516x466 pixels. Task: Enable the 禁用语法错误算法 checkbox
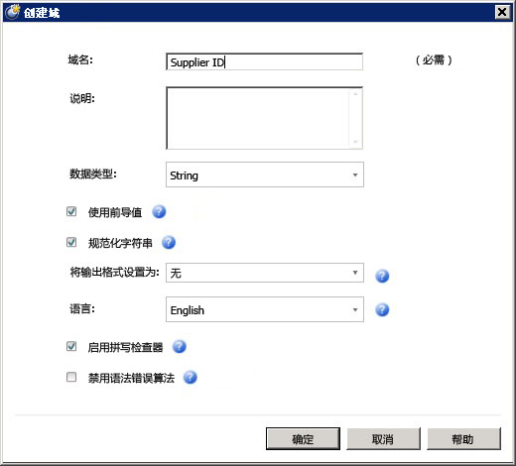coord(71,377)
